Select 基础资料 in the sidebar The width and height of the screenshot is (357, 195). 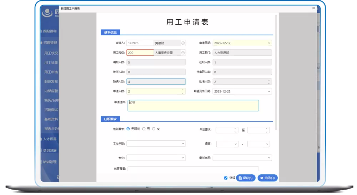[x=51, y=119]
